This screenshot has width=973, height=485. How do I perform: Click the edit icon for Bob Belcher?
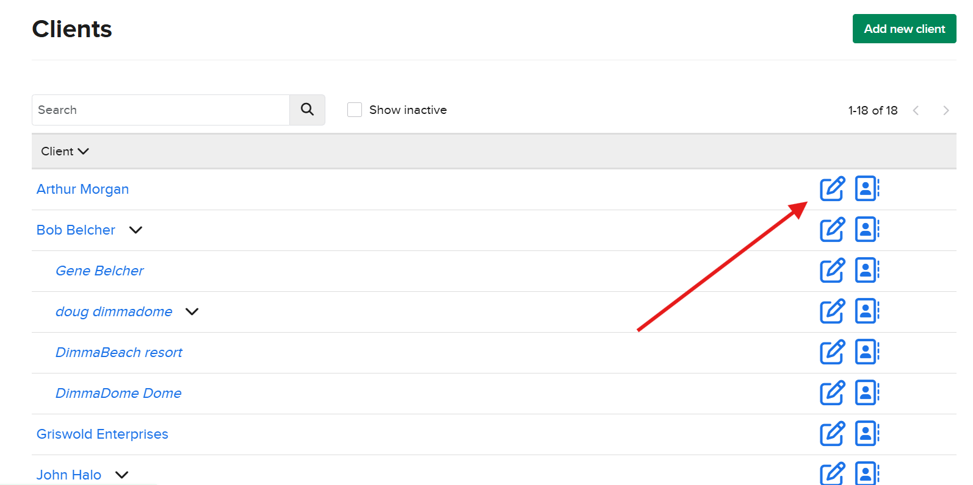832,230
